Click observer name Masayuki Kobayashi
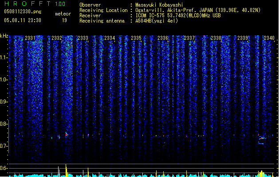 (159, 5)
